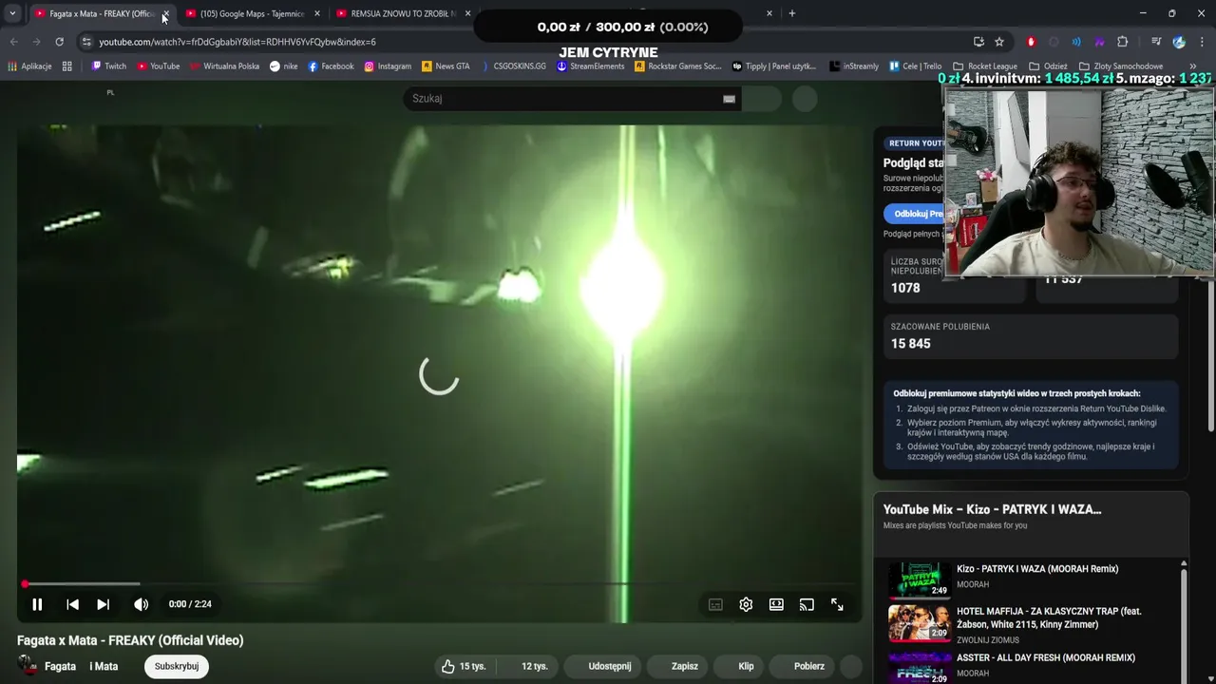The image size is (1216, 684).
Task: Cast video to a TV device
Action: tap(807, 604)
